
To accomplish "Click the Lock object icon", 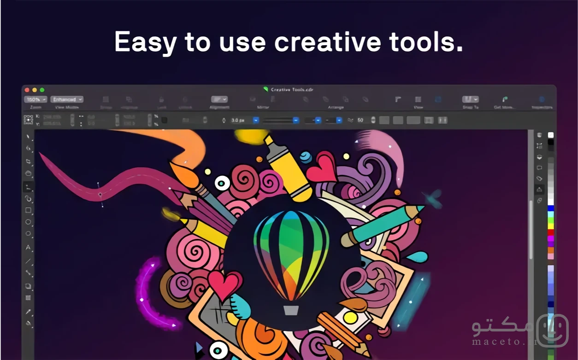I will 162,99.
